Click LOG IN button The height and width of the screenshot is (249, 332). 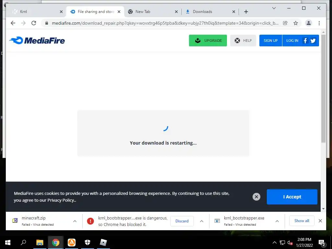point(292,41)
